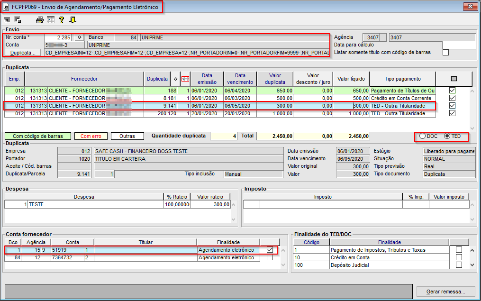This screenshot has width=481, height=301.
Task: Click the calendar icon in Duplicata header
Action: [x=185, y=79]
